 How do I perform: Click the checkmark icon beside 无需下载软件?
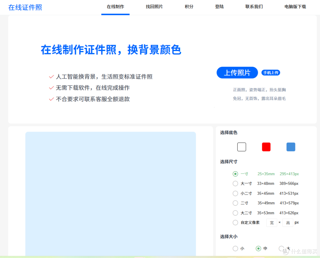52,88
